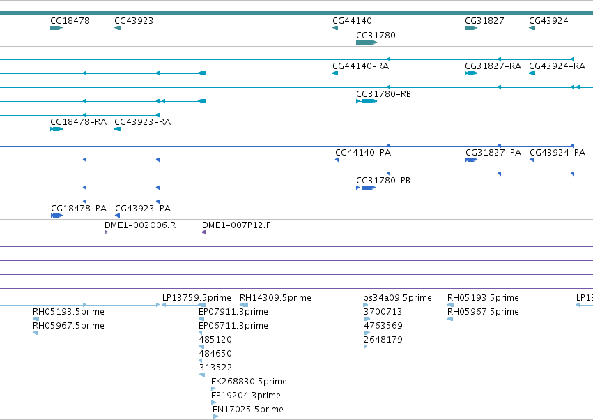593x420 pixels.
Task: Select the CG31780-PB protein glyph
Action: (366, 188)
